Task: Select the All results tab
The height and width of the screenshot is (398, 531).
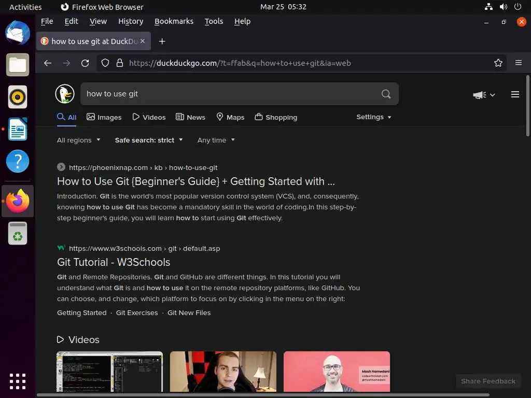Action: pos(67,117)
